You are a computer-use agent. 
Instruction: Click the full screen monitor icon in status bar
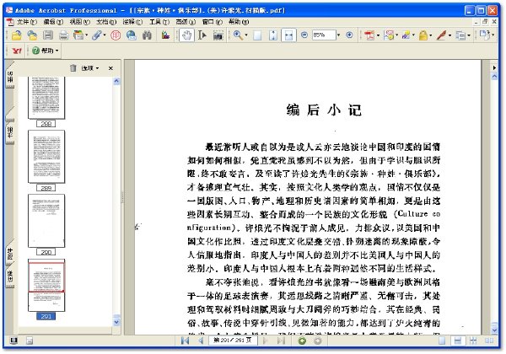13,341
